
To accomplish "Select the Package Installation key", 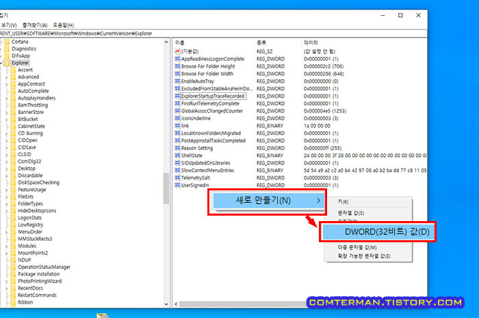I will (x=39, y=274).
